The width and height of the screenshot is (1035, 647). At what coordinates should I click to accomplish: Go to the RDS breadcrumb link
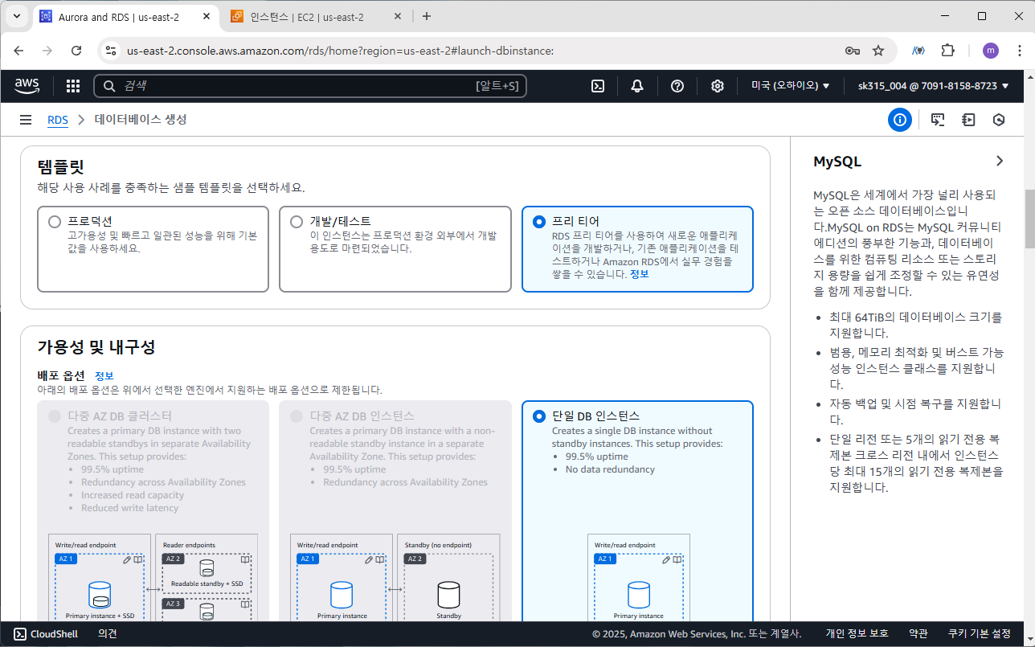58,120
